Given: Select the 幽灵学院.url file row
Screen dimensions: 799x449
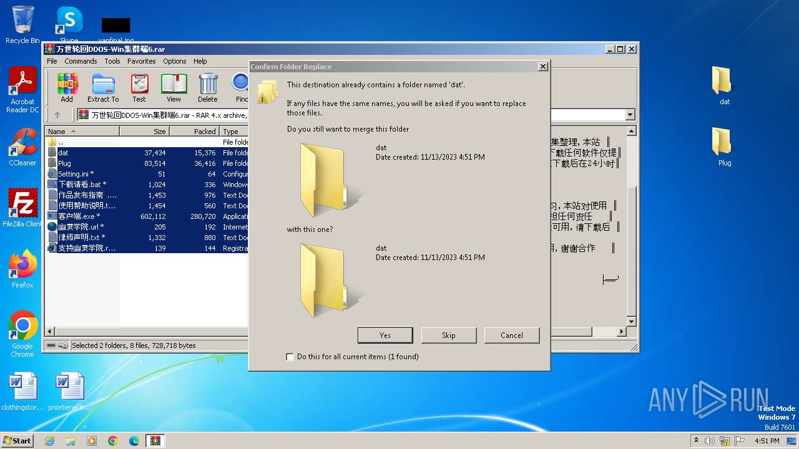Looking at the screenshot, I should (147, 227).
